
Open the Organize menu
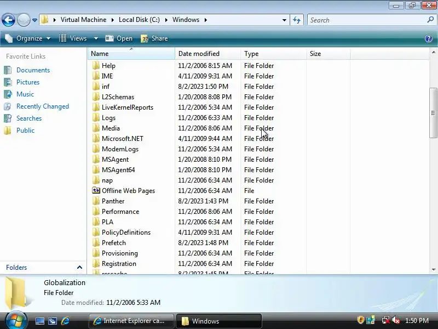pos(28,38)
